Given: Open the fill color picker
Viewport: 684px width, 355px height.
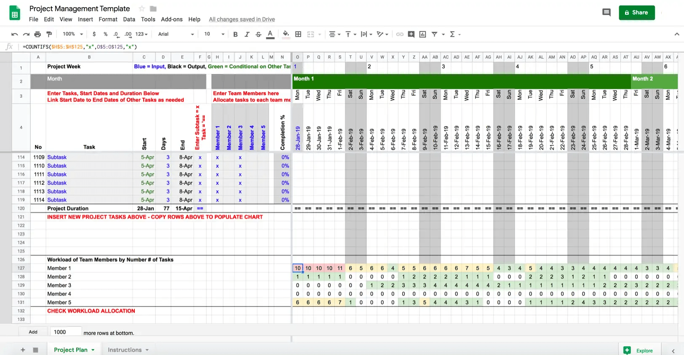Looking at the screenshot, I should click(286, 34).
